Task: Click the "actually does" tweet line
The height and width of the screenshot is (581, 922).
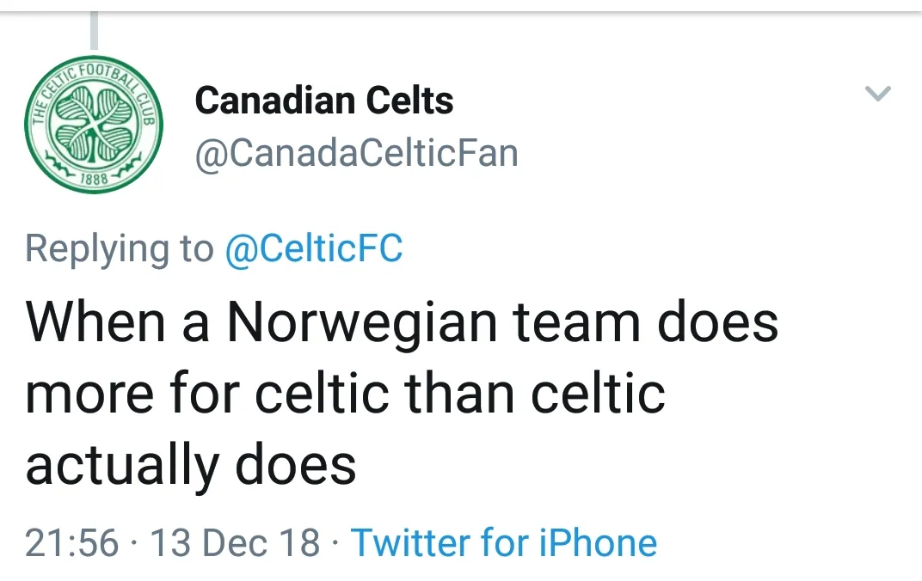Action: (x=190, y=465)
